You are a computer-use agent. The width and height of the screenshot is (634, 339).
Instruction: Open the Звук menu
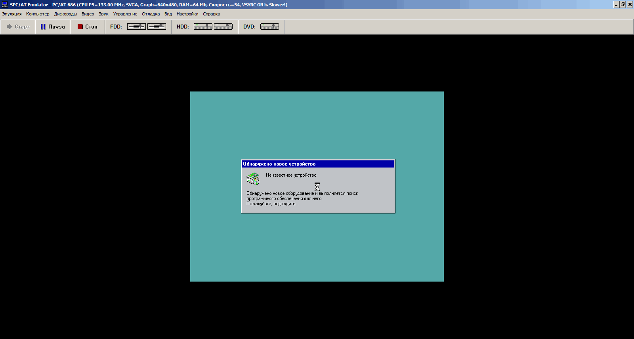(x=103, y=14)
